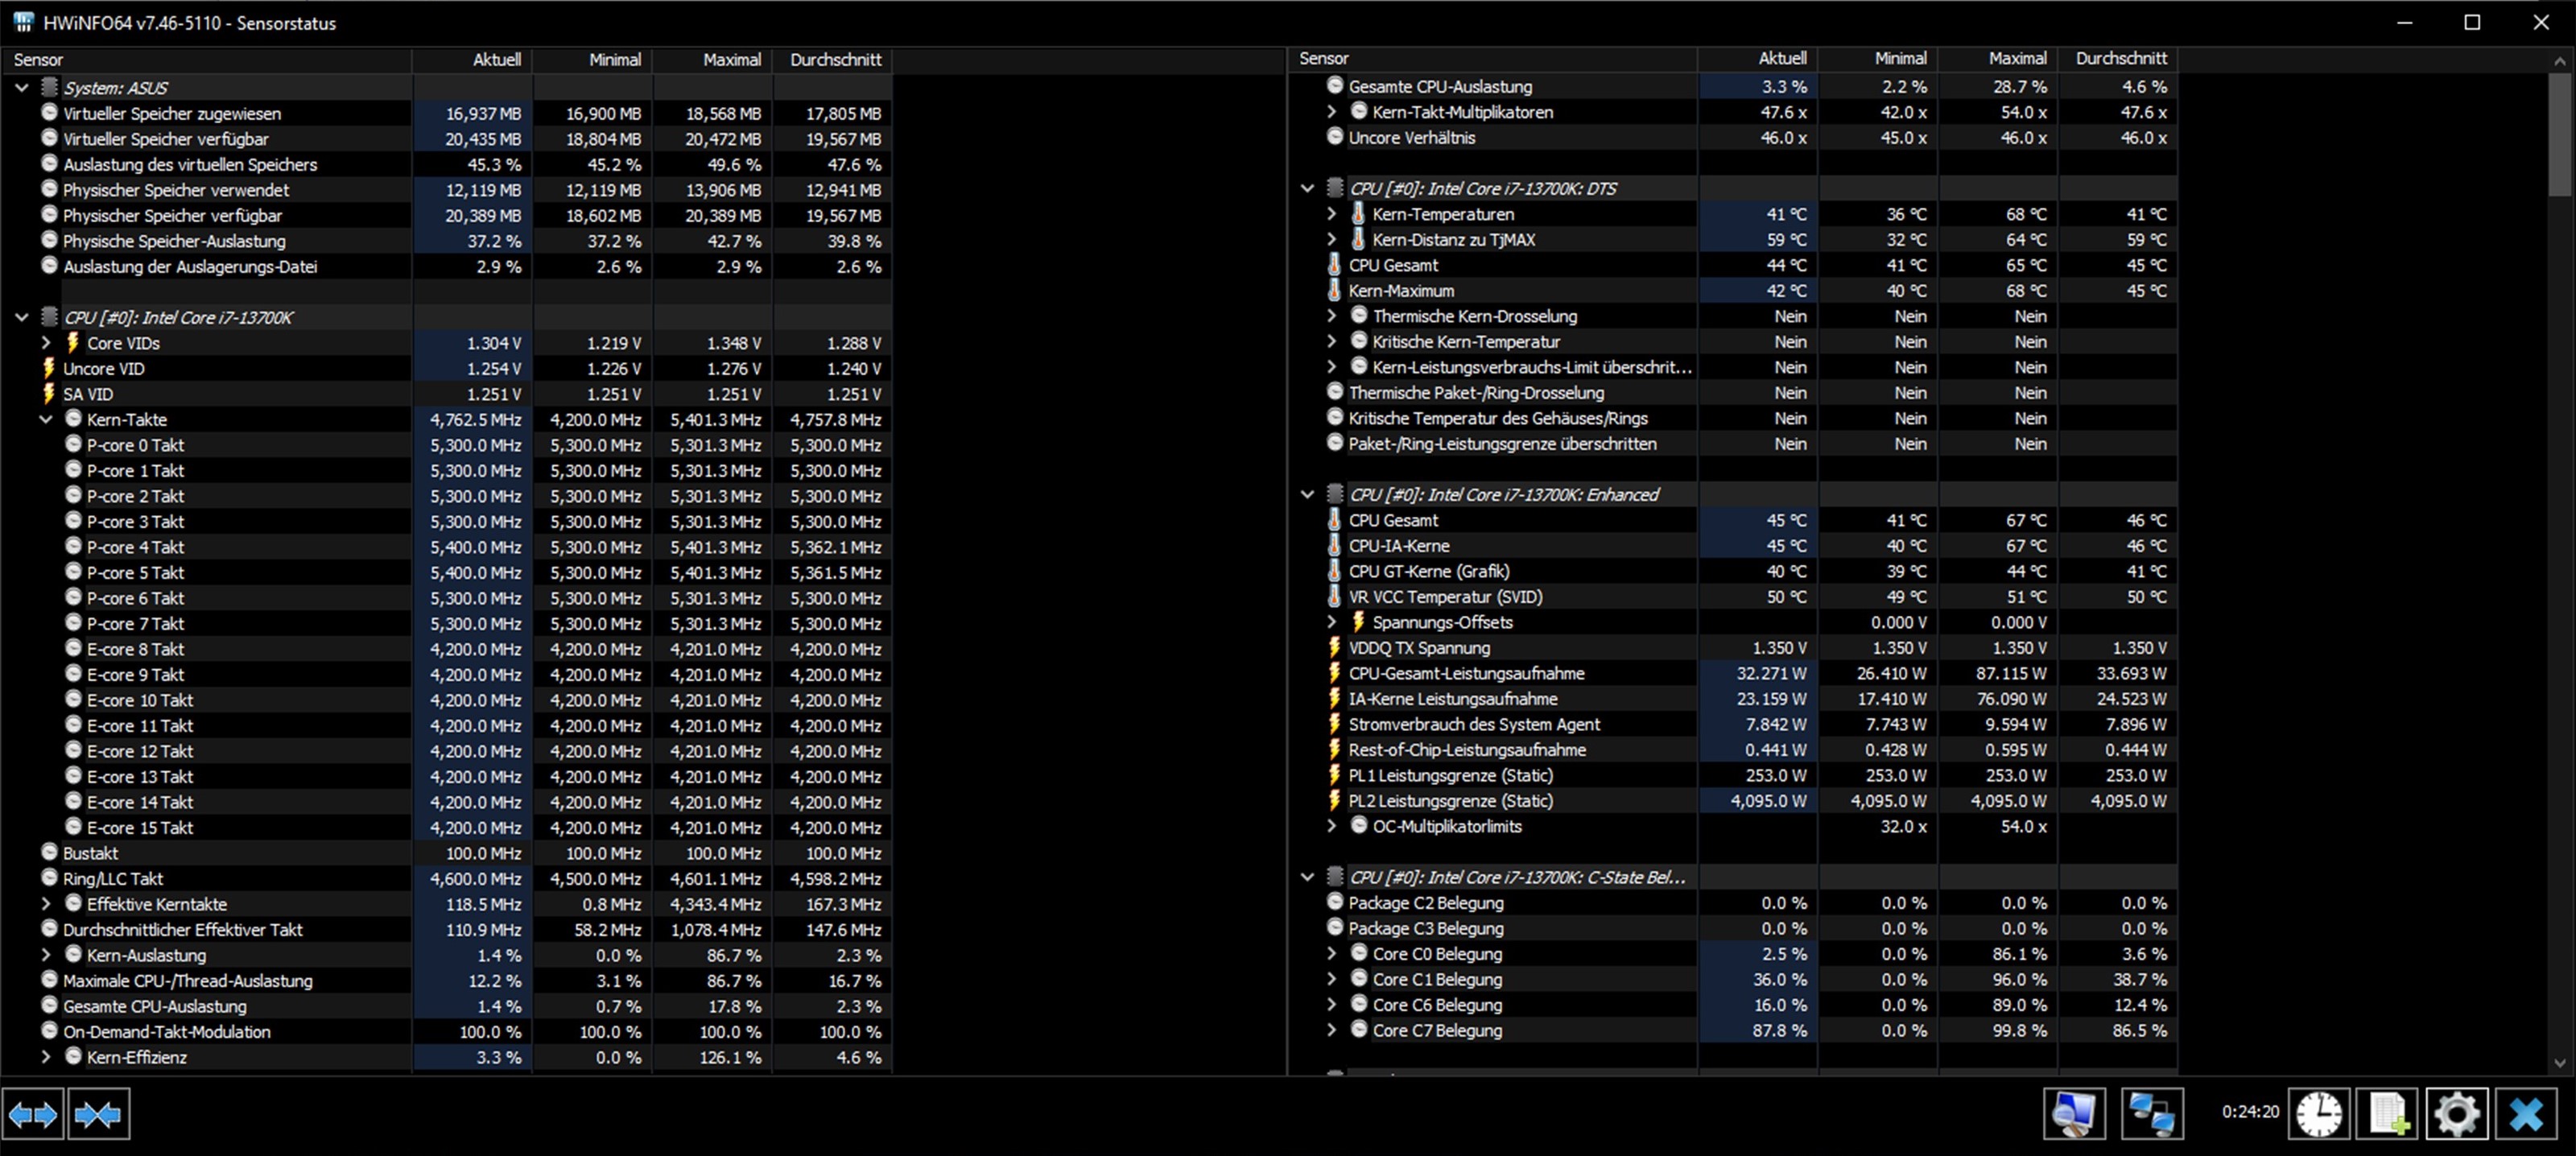Collapse the System: ASUS group
Image resolution: width=2576 pixels, height=1156 pixels.
22,88
